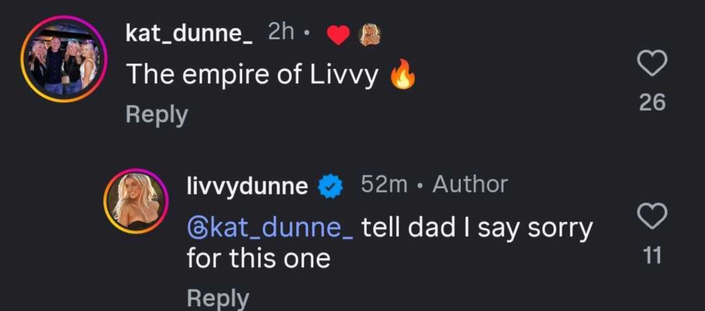This screenshot has width=705, height=311.
Task: Select the "The empire of Livvy" comment text
Action: 252,75
